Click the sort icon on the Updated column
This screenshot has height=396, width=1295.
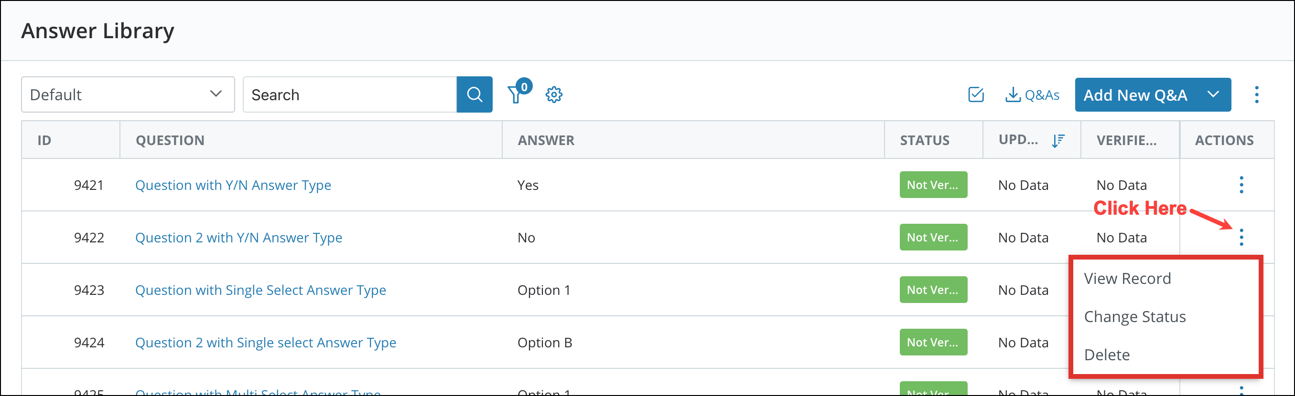coord(1058,140)
